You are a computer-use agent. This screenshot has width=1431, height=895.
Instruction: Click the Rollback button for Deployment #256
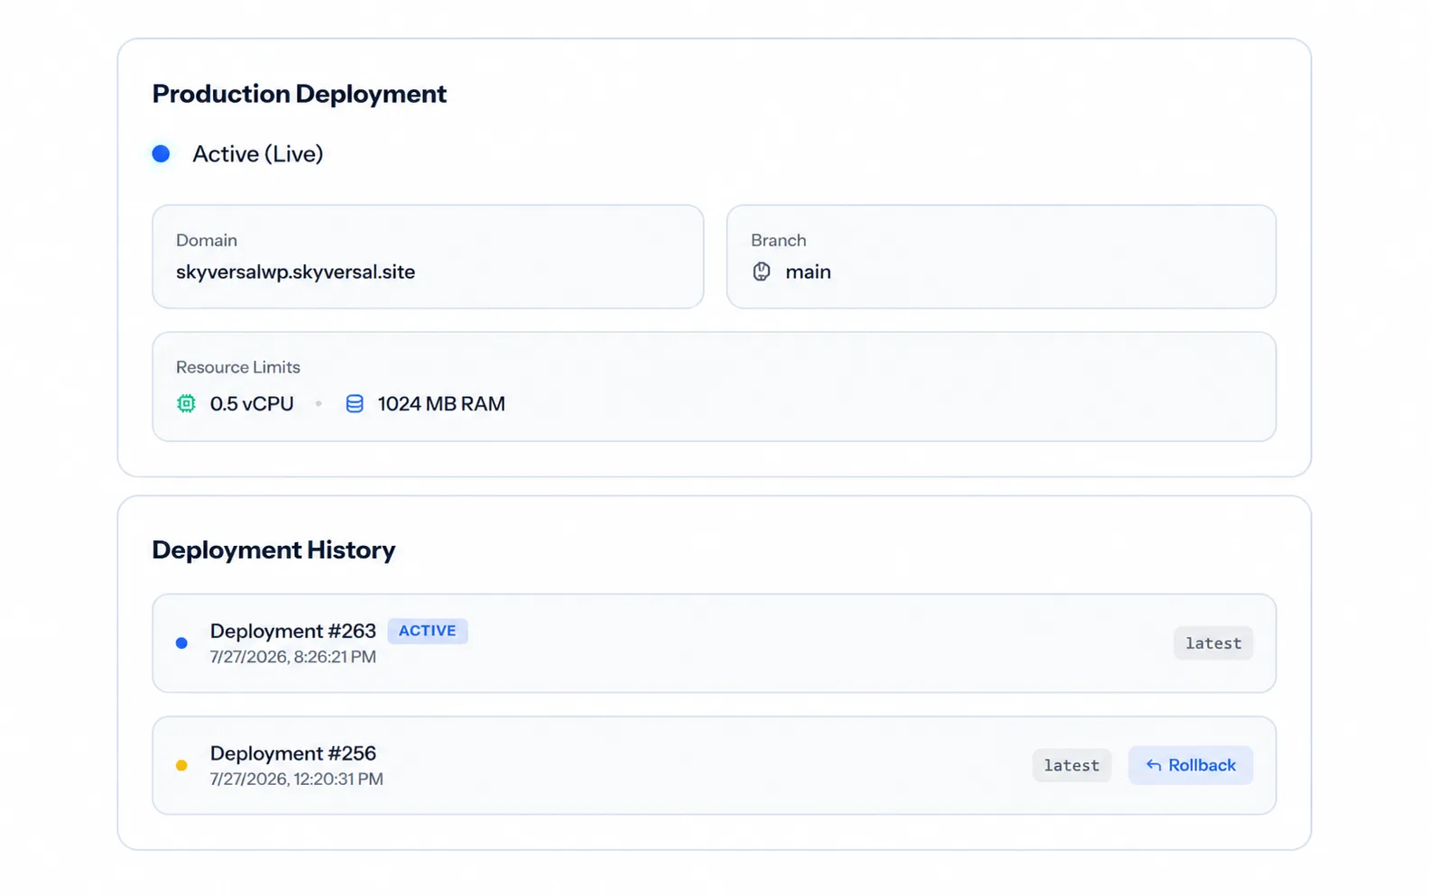pyautogui.click(x=1190, y=765)
